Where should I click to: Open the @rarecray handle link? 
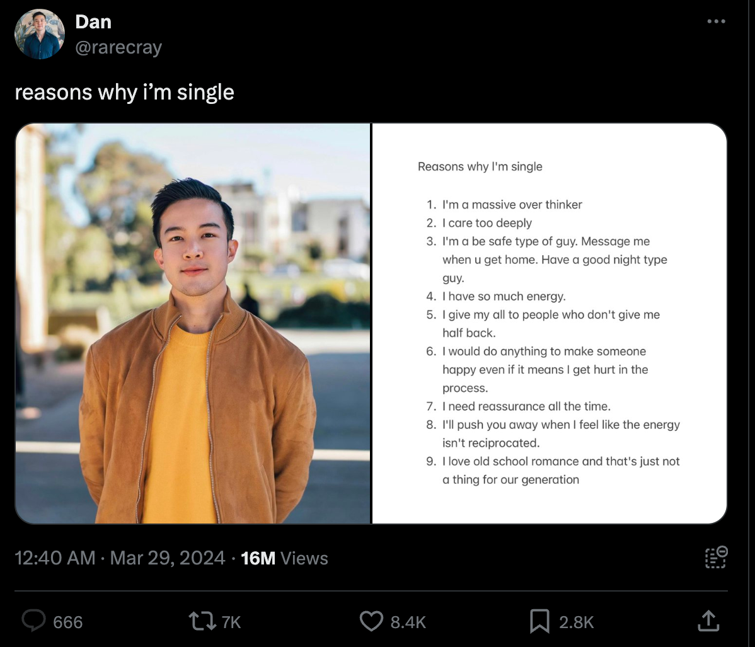[118, 47]
